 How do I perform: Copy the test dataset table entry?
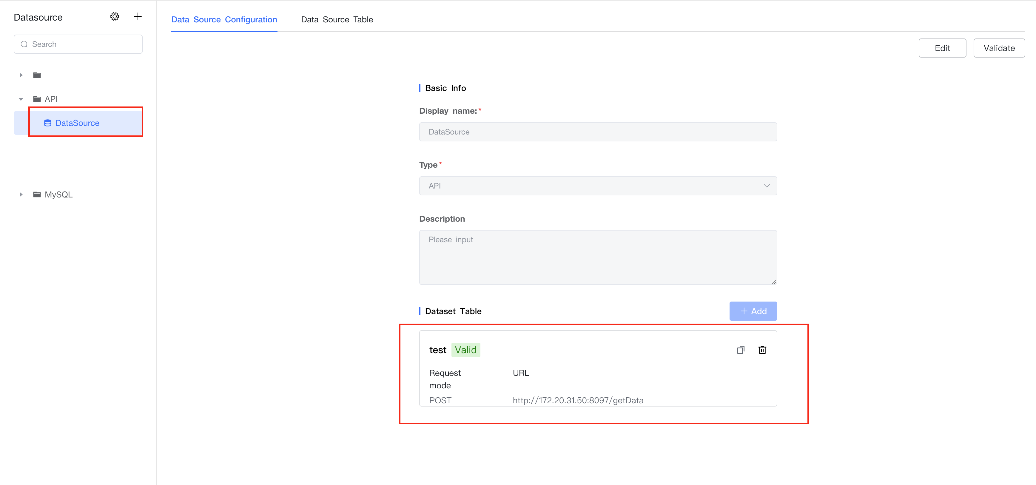click(x=740, y=350)
